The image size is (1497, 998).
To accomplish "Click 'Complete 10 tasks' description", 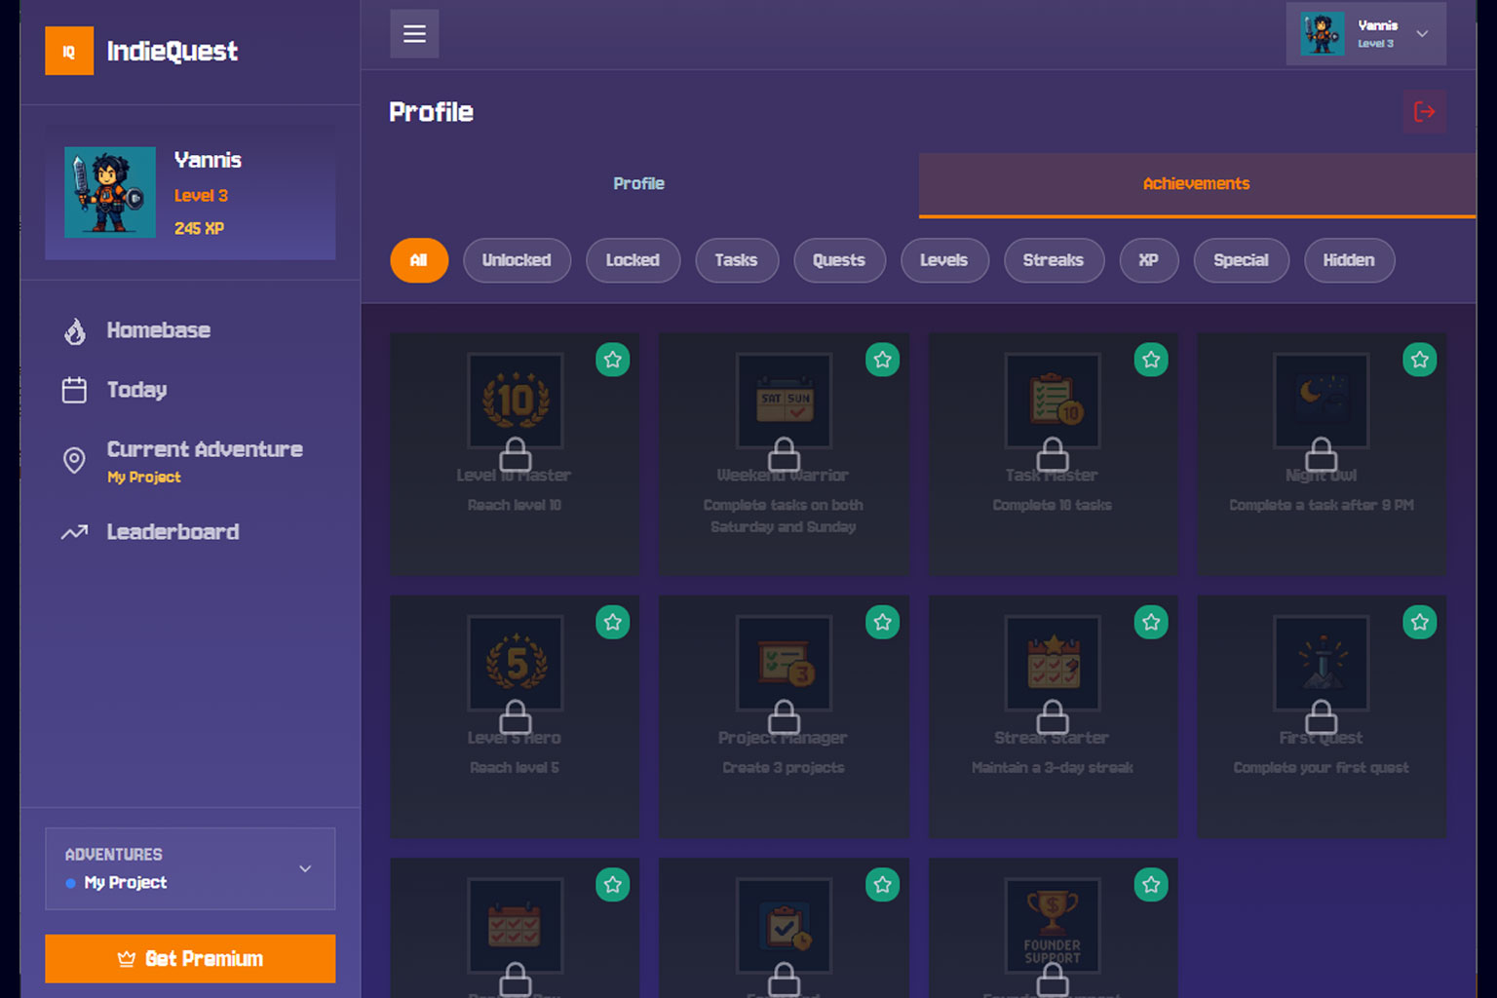I will 1053,505.
